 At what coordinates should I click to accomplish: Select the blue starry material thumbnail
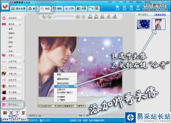click(144, 24)
